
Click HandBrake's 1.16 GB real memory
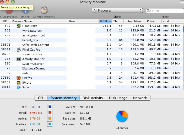138,26
